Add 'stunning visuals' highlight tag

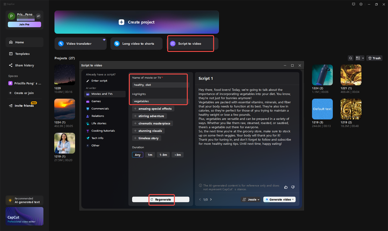tap(148, 131)
